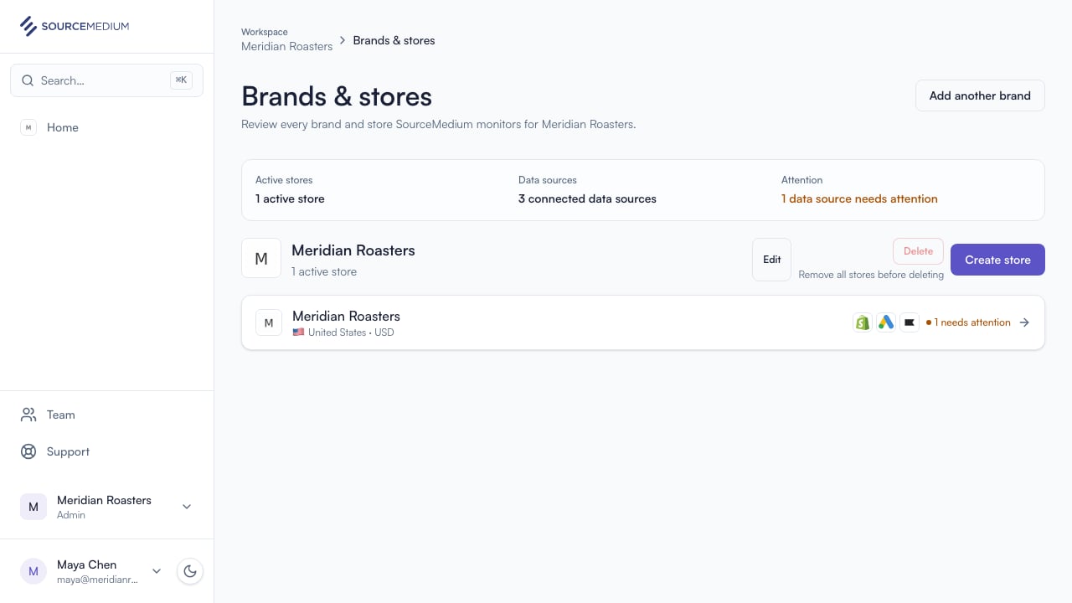Click the Support lifebuoy icon
The image size is (1072, 603).
pos(28,451)
